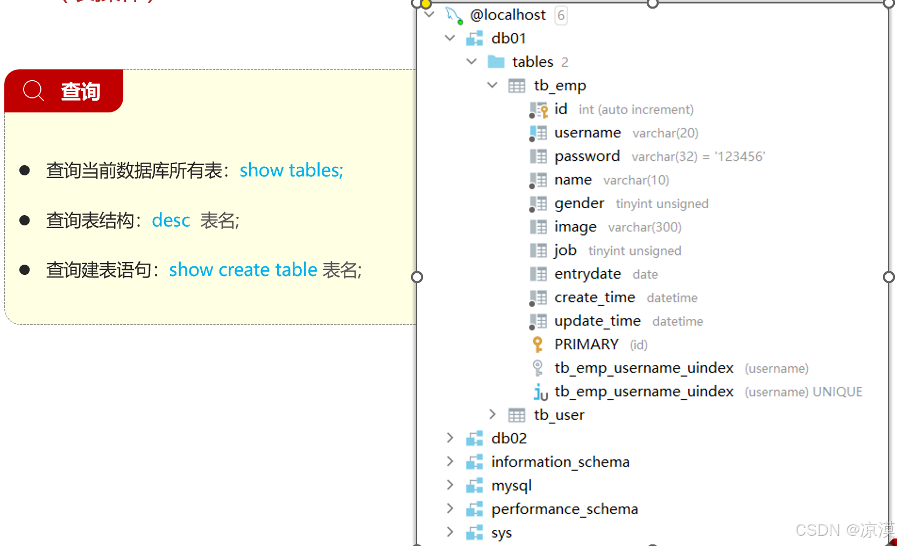Select the password column row
This screenshot has height=546, width=897.
coord(588,156)
